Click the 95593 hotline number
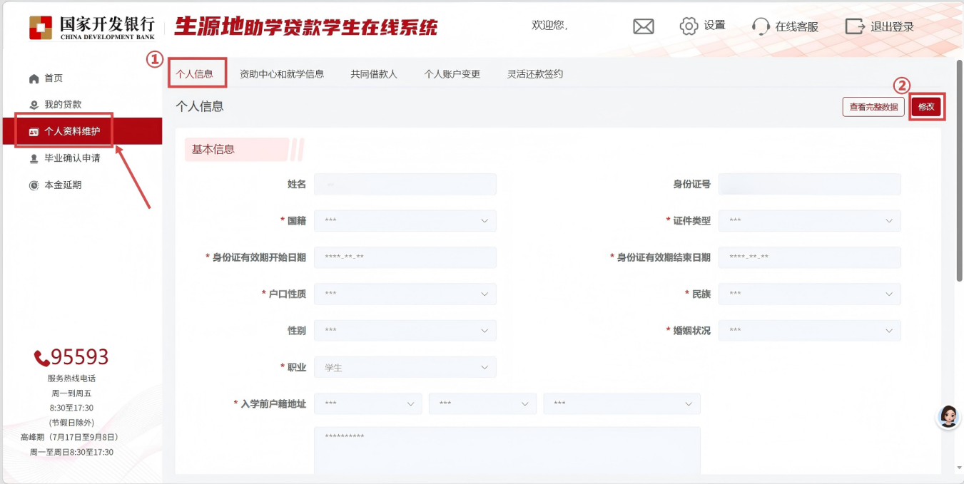The image size is (964, 484). click(80, 357)
